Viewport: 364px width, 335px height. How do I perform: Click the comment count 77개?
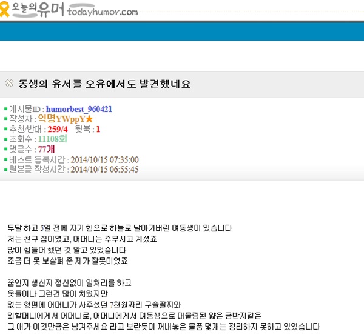pyautogui.click(x=46, y=149)
